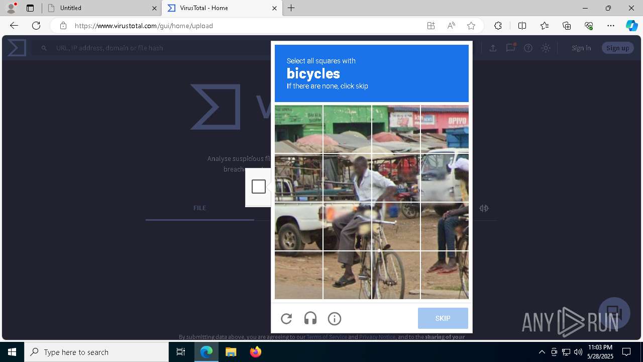643x362 pixels.
Task: Open the help question mark icon
Action: pyautogui.click(x=528, y=48)
